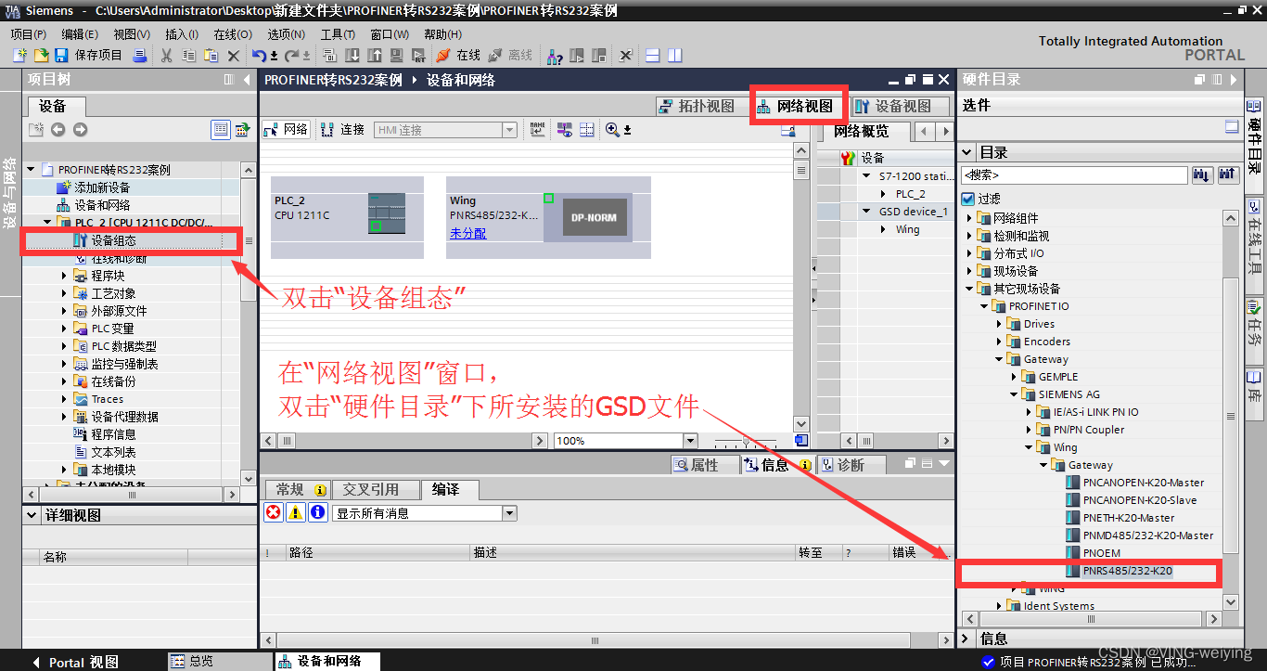Image resolution: width=1267 pixels, height=671 pixels.
Task: Click the go online 在线 button
Action: pos(458,56)
